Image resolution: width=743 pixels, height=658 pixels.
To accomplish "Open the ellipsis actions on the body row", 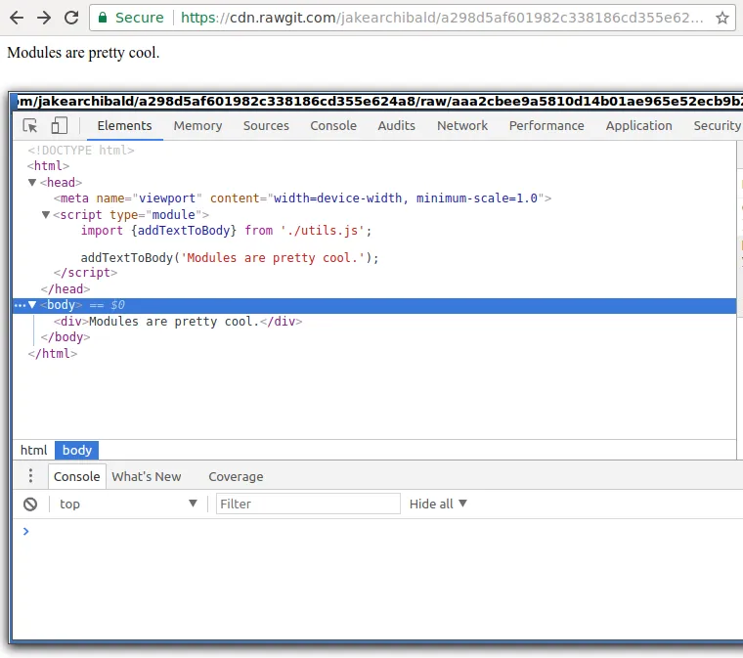I will (20, 306).
